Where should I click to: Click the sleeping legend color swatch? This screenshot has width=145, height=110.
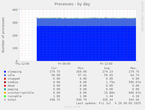5,72
